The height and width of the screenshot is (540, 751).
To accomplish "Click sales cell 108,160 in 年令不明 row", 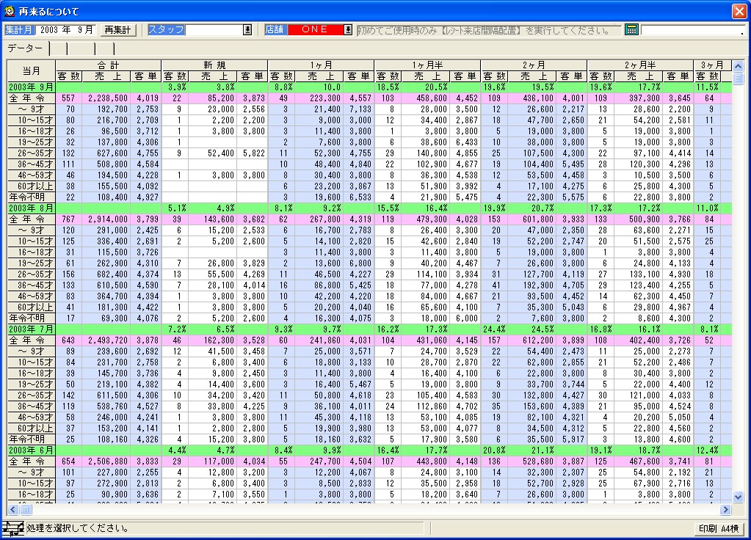I will point(106,439).
